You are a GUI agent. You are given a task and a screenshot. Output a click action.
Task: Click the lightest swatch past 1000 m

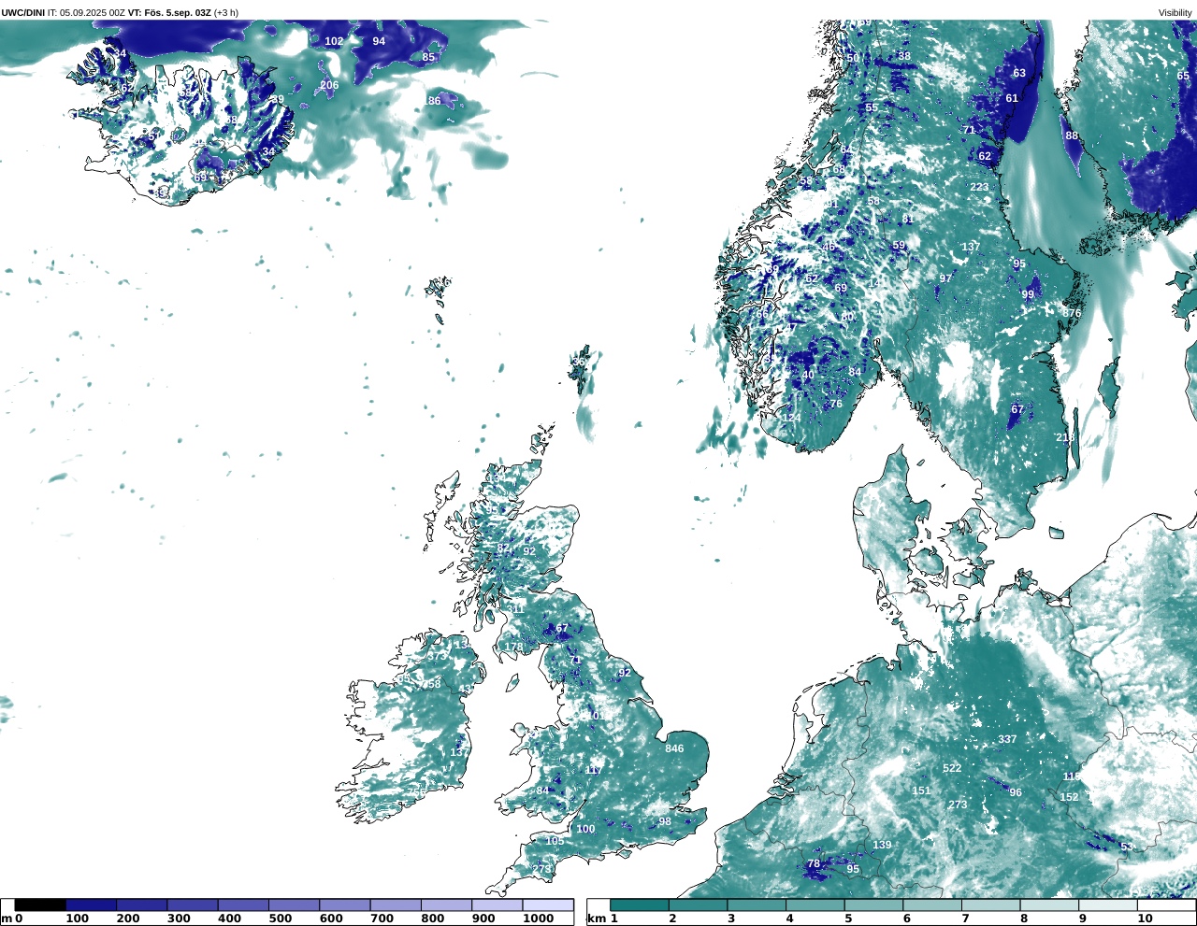point(548,905)
